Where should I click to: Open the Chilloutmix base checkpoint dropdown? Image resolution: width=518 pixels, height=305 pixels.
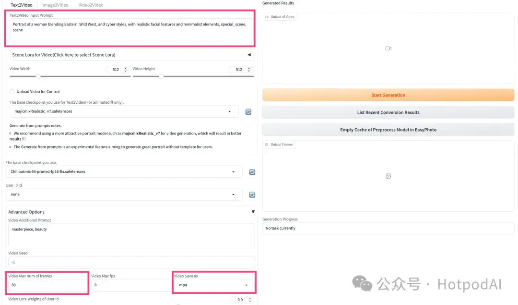(124, 171)
